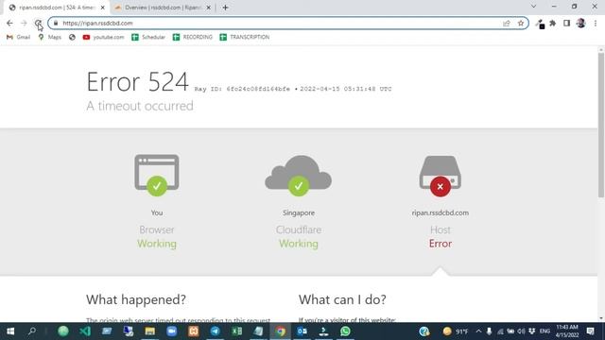Go forward with the forward arrow
Image resolution: width=605 pixels, height=340 pixels.
[24, 24]
